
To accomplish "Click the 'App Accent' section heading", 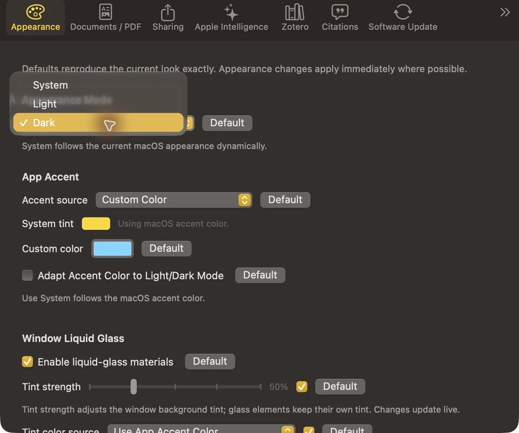I will [51, 177].
